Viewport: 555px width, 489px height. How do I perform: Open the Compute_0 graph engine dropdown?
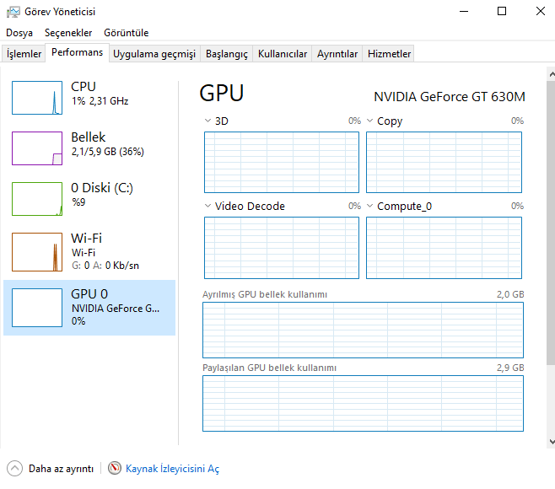point(370,207)
